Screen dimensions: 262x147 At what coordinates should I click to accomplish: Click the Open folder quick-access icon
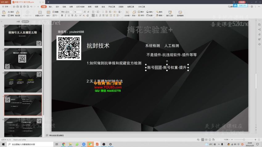14,7
